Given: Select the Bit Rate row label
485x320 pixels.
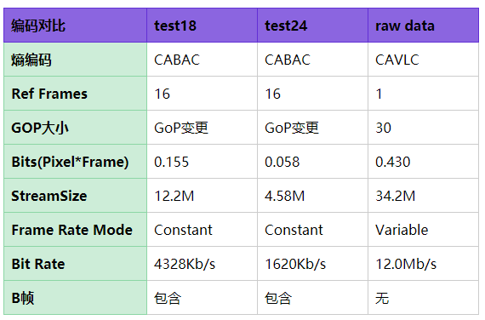Looking at the screenshot, I should point(75,264).
